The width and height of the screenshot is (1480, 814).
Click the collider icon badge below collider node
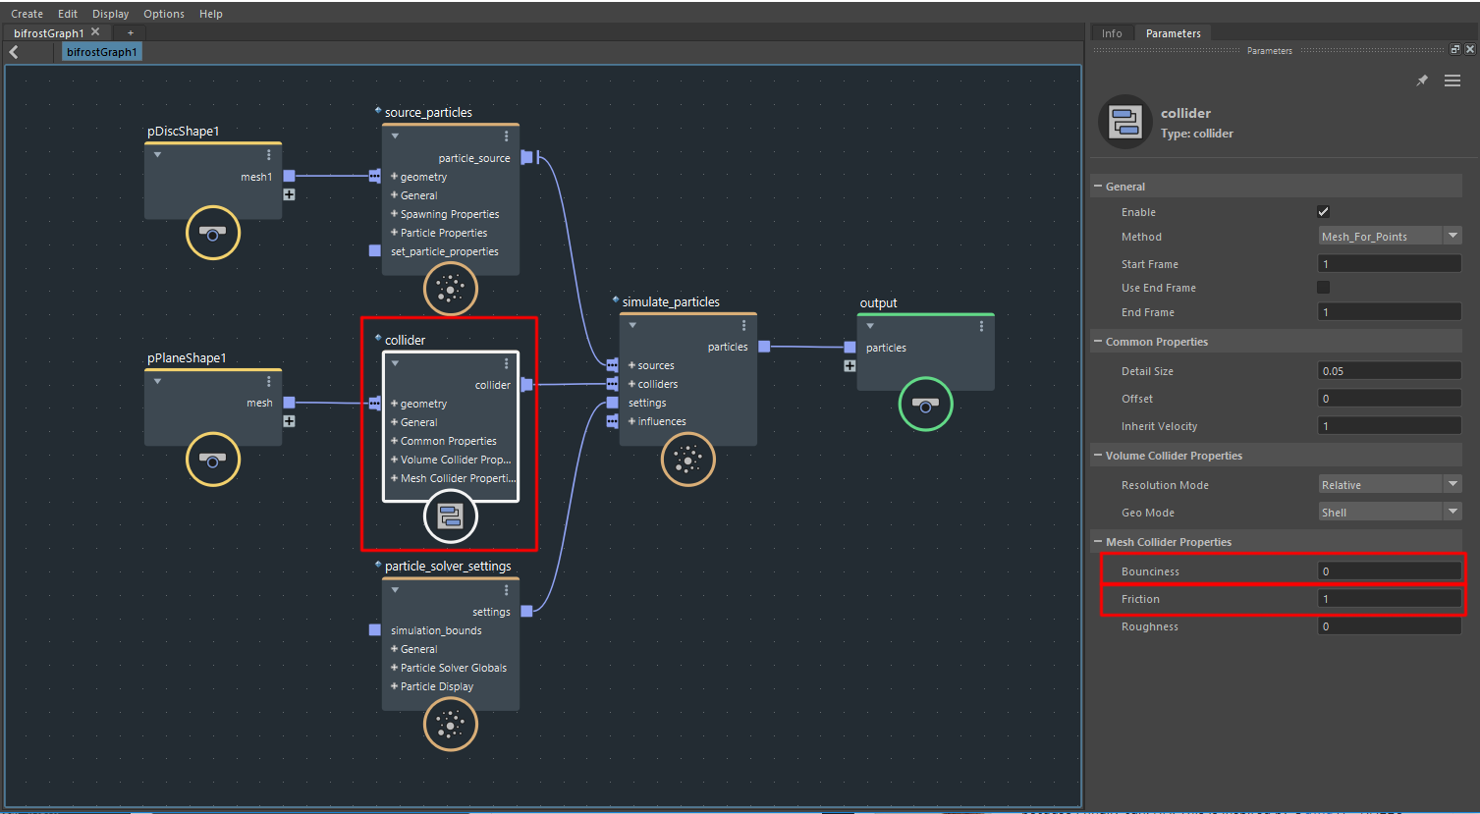(x=450, y=516)
